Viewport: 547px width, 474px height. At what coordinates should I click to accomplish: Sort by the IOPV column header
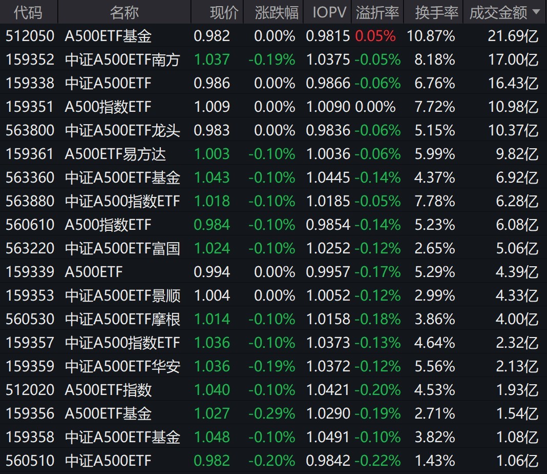pyautogui.click(x=329, y=13)
